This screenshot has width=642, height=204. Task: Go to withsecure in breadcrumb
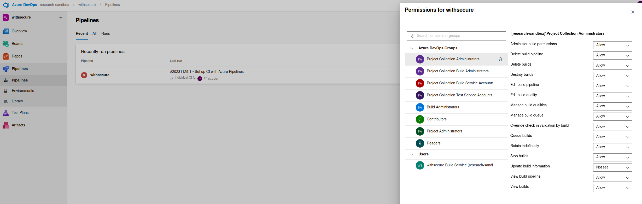87,5
